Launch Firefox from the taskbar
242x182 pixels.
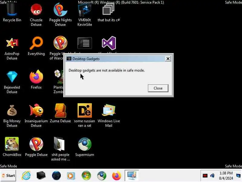point(116,176)
